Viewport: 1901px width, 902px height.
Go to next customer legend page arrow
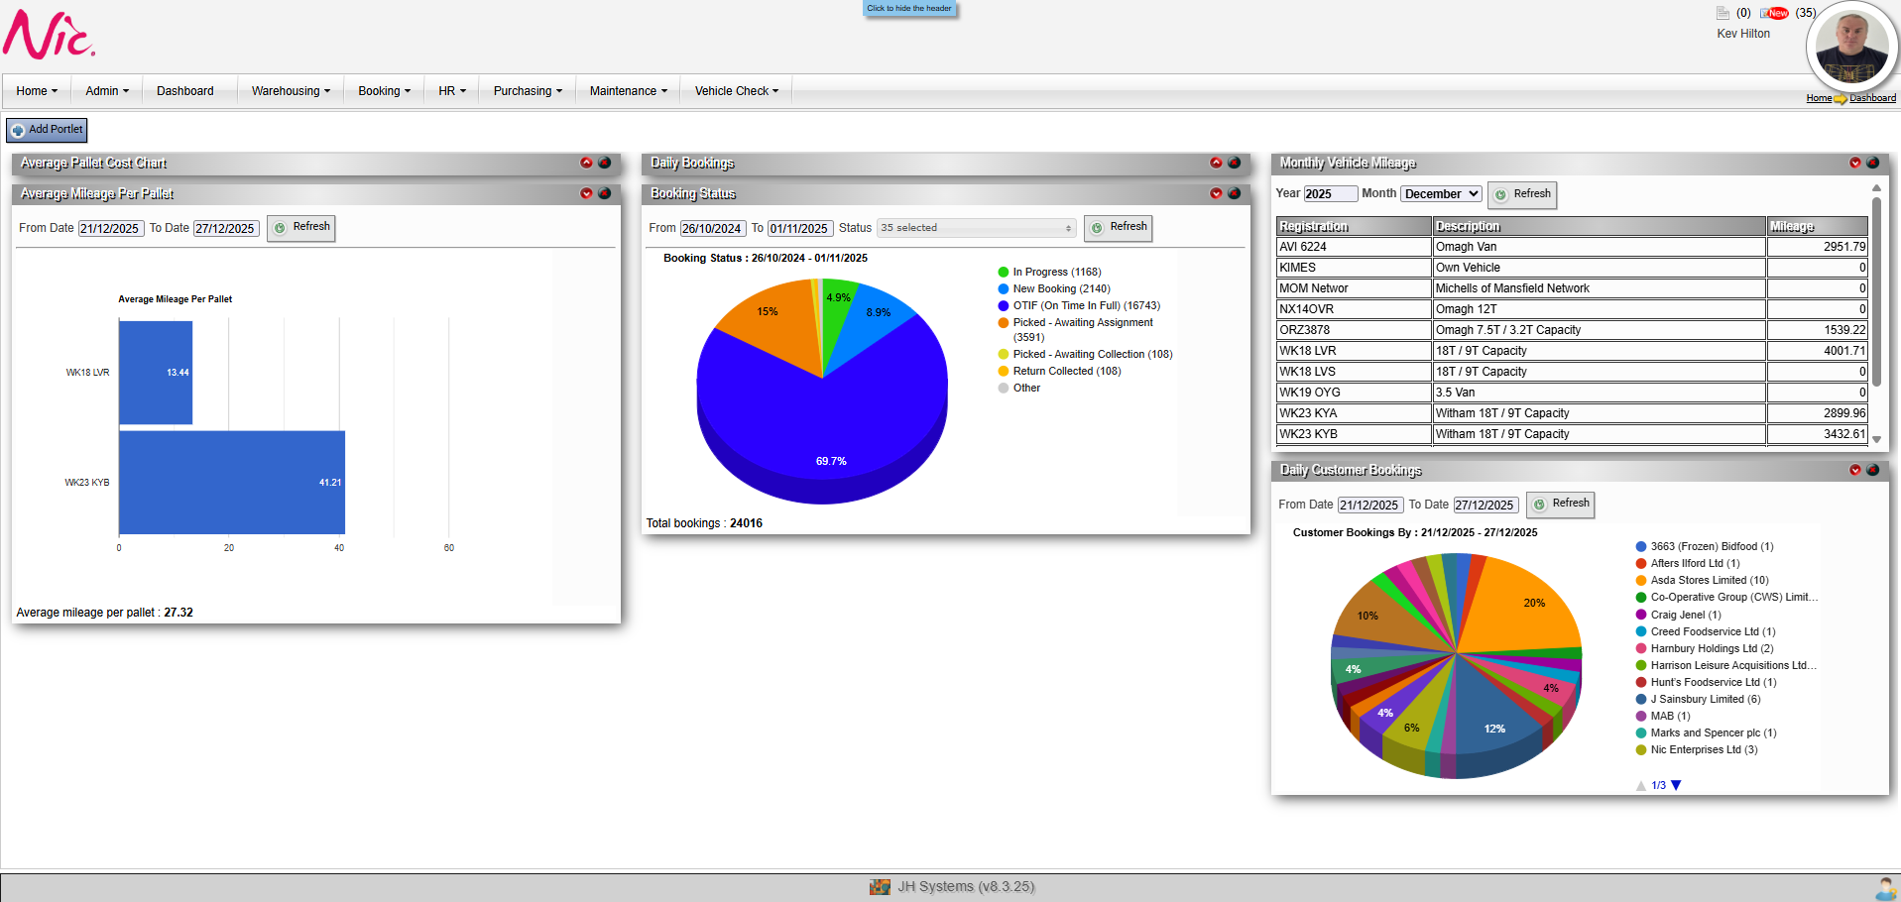tap(1676, 785)
